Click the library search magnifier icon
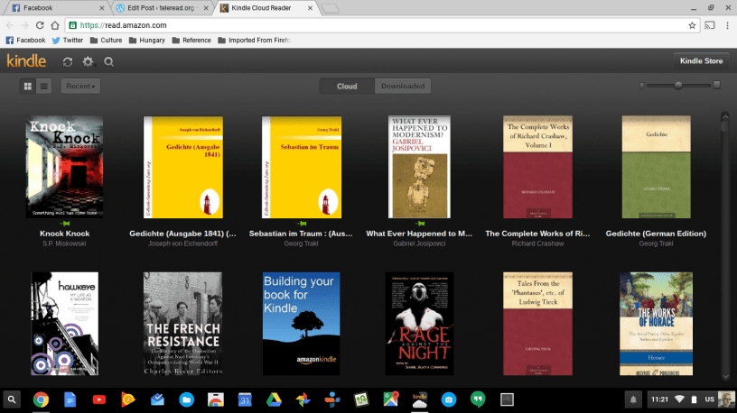Screen dimensions: 737x413 point(108,61)
